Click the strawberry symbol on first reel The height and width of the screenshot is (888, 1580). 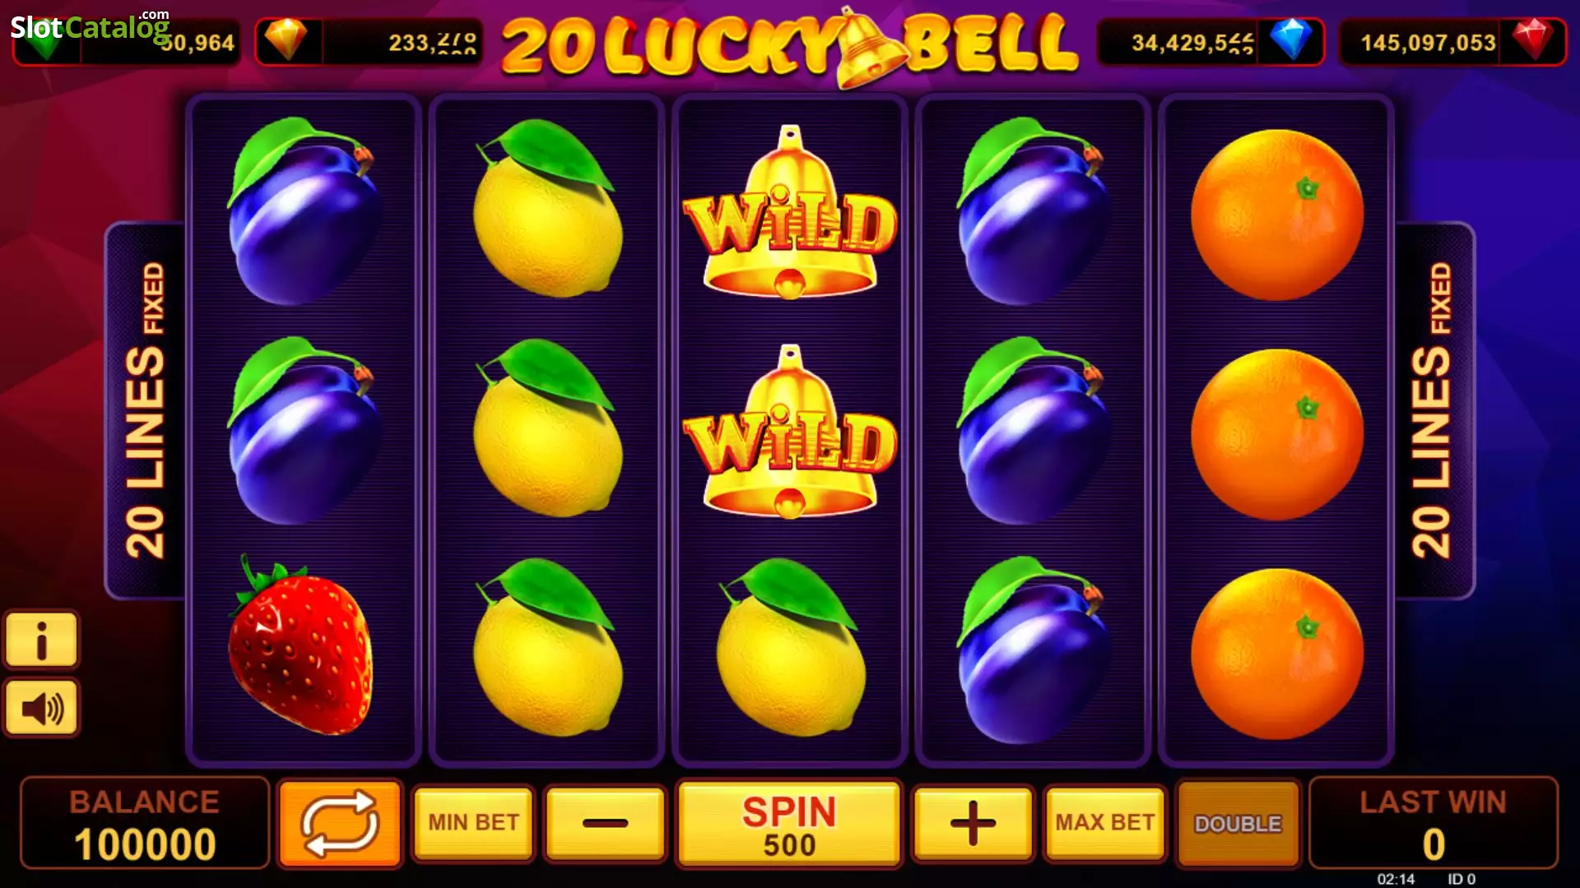tap(300, 646)
